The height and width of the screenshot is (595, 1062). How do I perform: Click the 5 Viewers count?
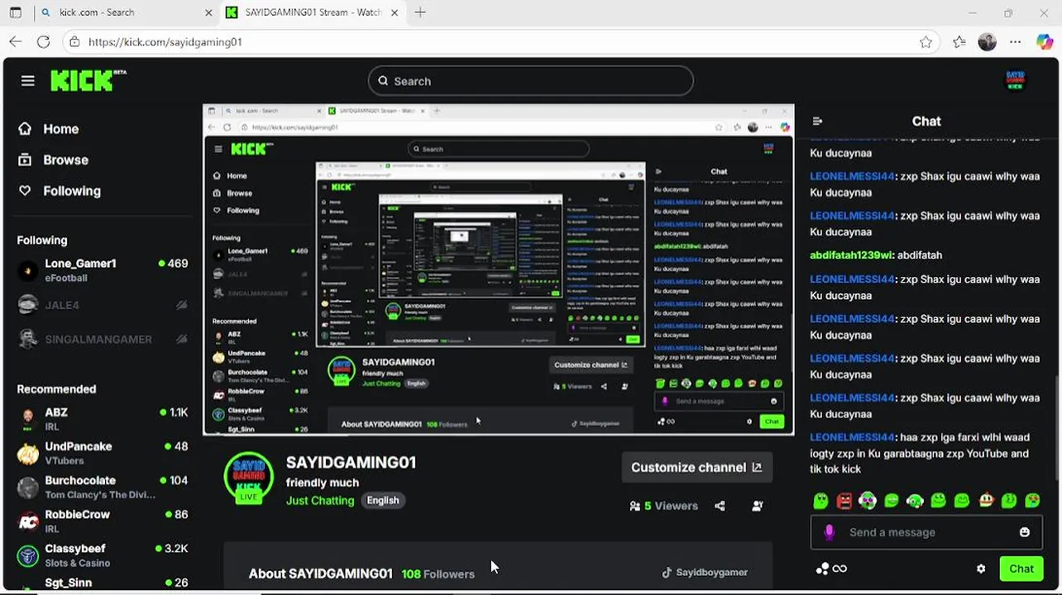[x=664, y=506]
